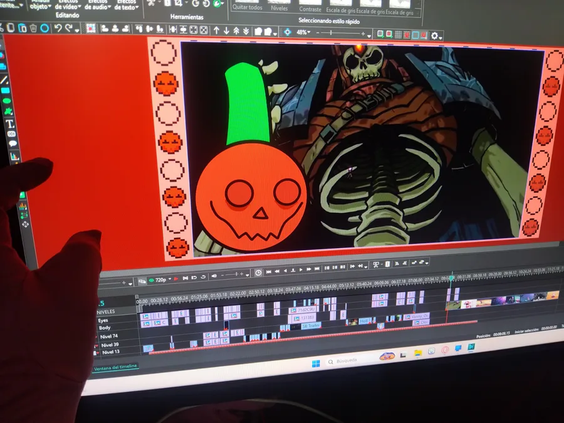The image size is (564, 423).
Task: Apply the Niveles quick style
Action: 279,6
